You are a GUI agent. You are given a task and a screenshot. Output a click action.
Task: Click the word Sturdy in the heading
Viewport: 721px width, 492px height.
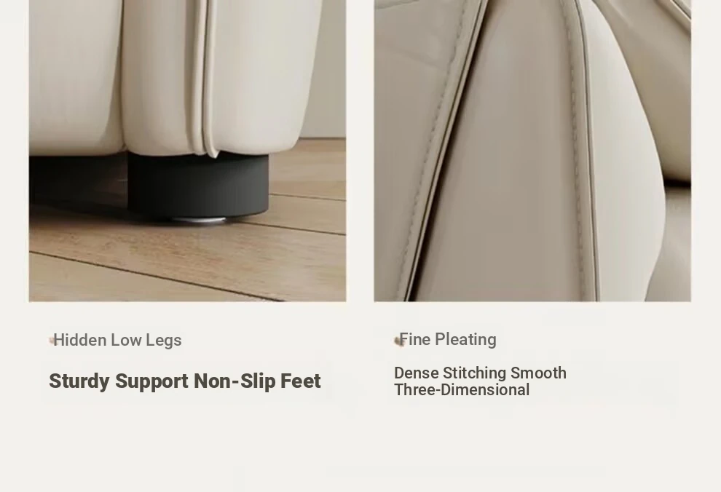79,381
